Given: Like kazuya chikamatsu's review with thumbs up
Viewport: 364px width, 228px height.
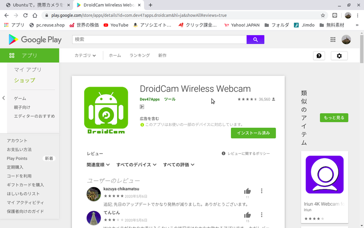Looking at the screenshot, I should [x=247, y=191].
